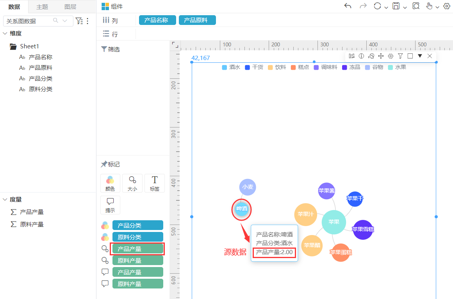453x299 pixels.
Task: Open the hand mode dropdown arrow
Action: 437,7
